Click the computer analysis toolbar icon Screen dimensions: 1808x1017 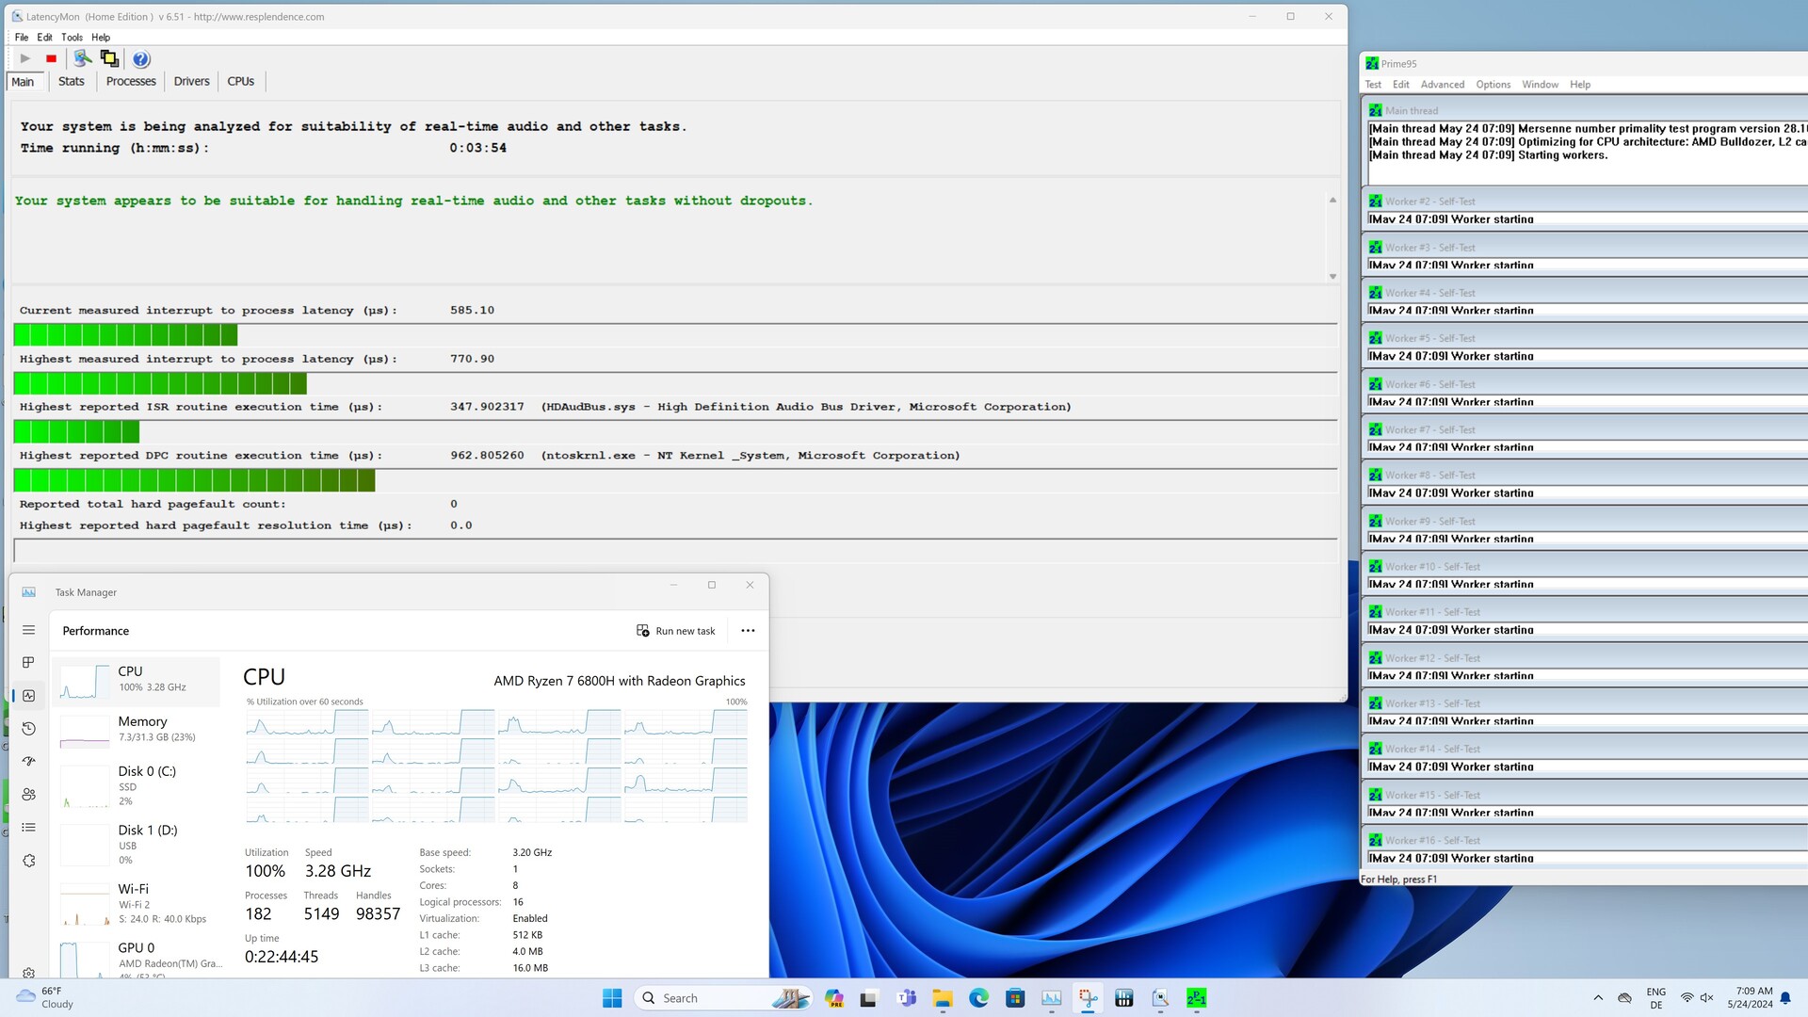(83, 58)
